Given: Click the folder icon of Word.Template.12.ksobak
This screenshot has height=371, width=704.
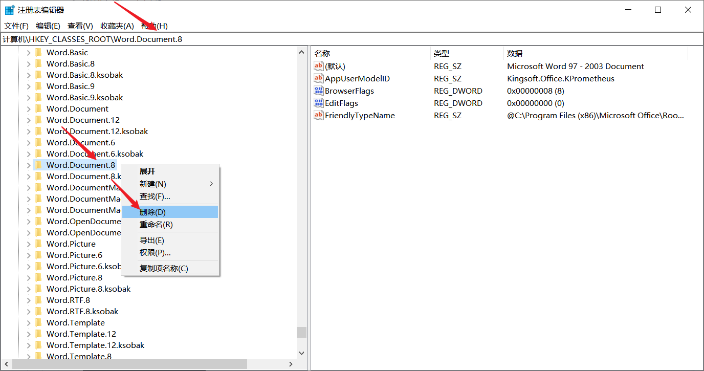Looking at the screenshot, I should (x=38, y=345).
